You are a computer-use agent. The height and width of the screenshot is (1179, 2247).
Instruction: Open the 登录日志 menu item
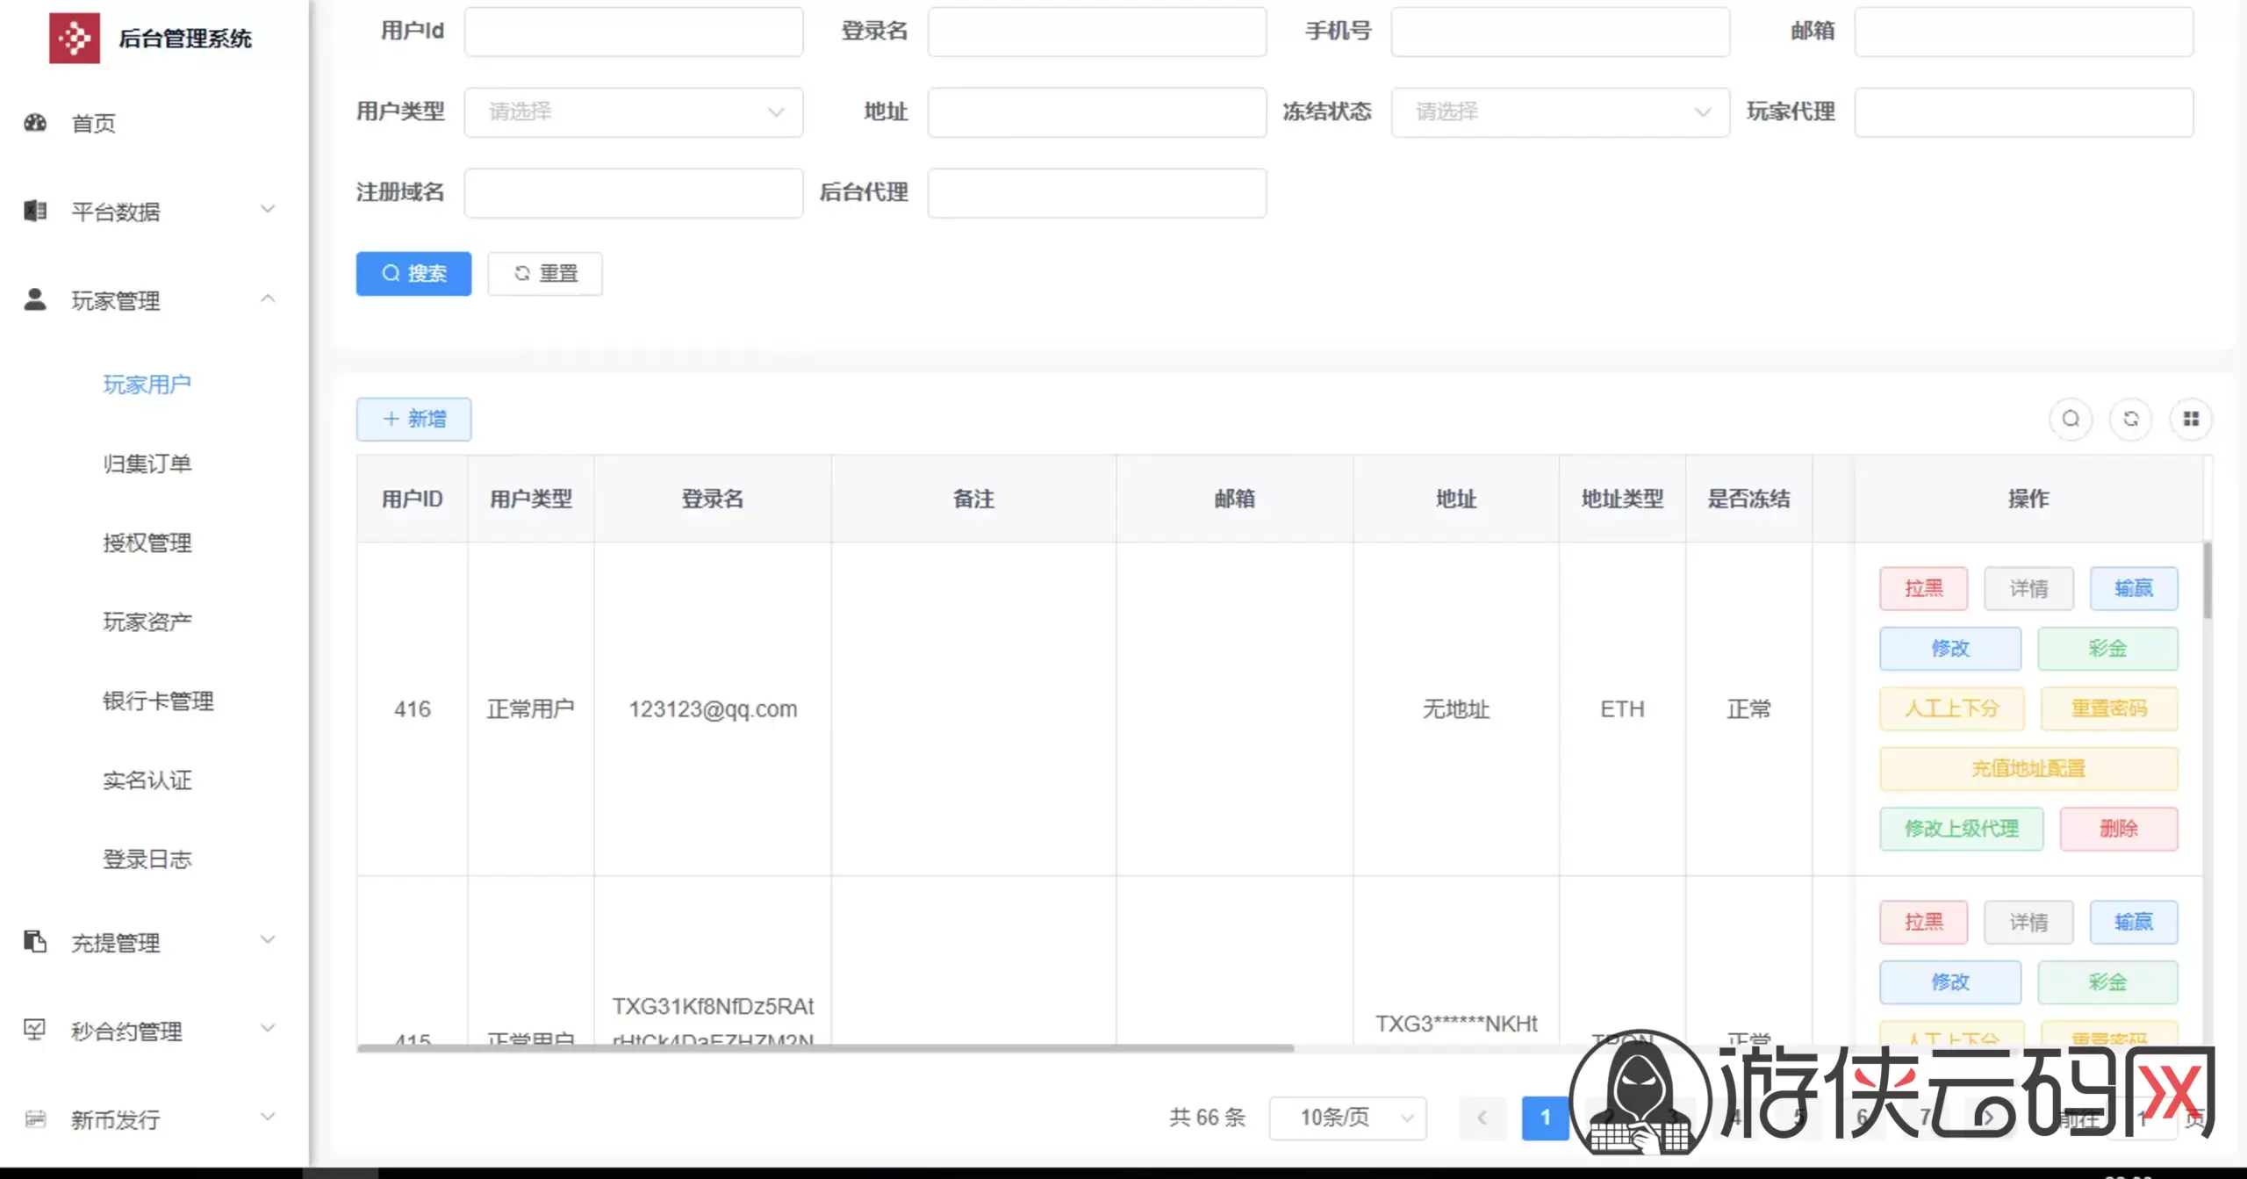pos(148,859)
